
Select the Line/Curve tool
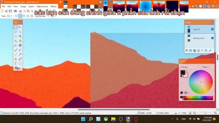coord(20,64)
